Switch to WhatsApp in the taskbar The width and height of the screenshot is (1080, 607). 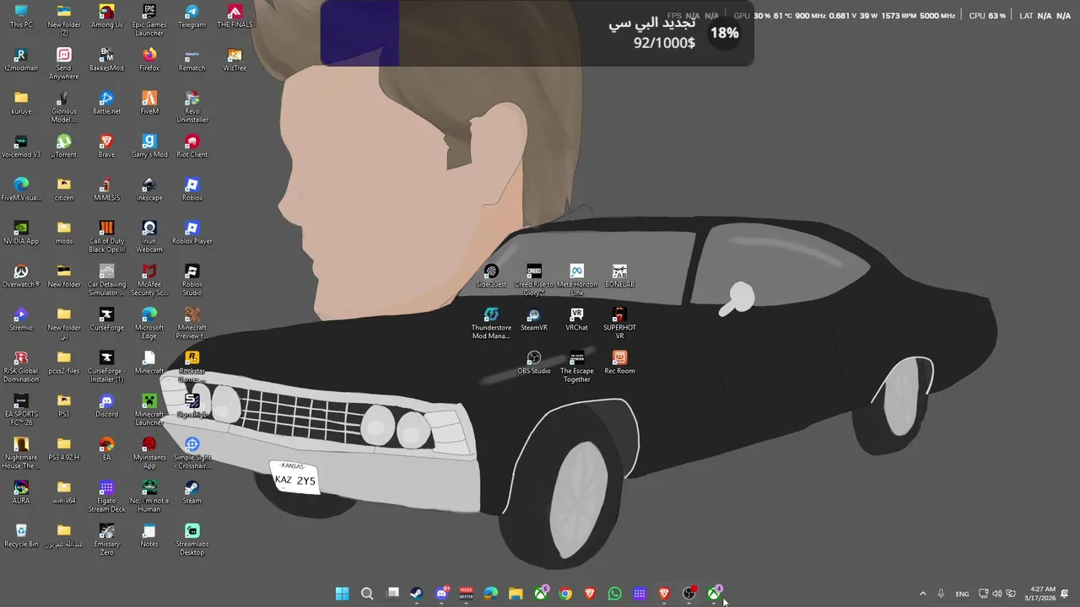click(614, 594)
